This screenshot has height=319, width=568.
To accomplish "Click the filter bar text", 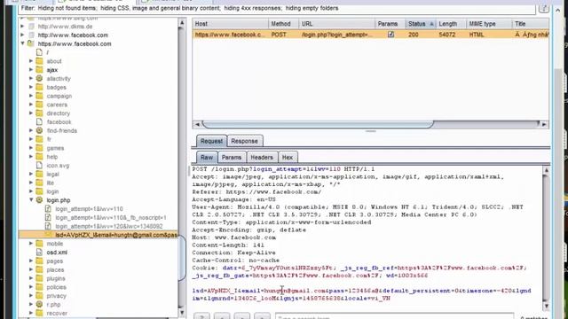I will tap(179, 8).
